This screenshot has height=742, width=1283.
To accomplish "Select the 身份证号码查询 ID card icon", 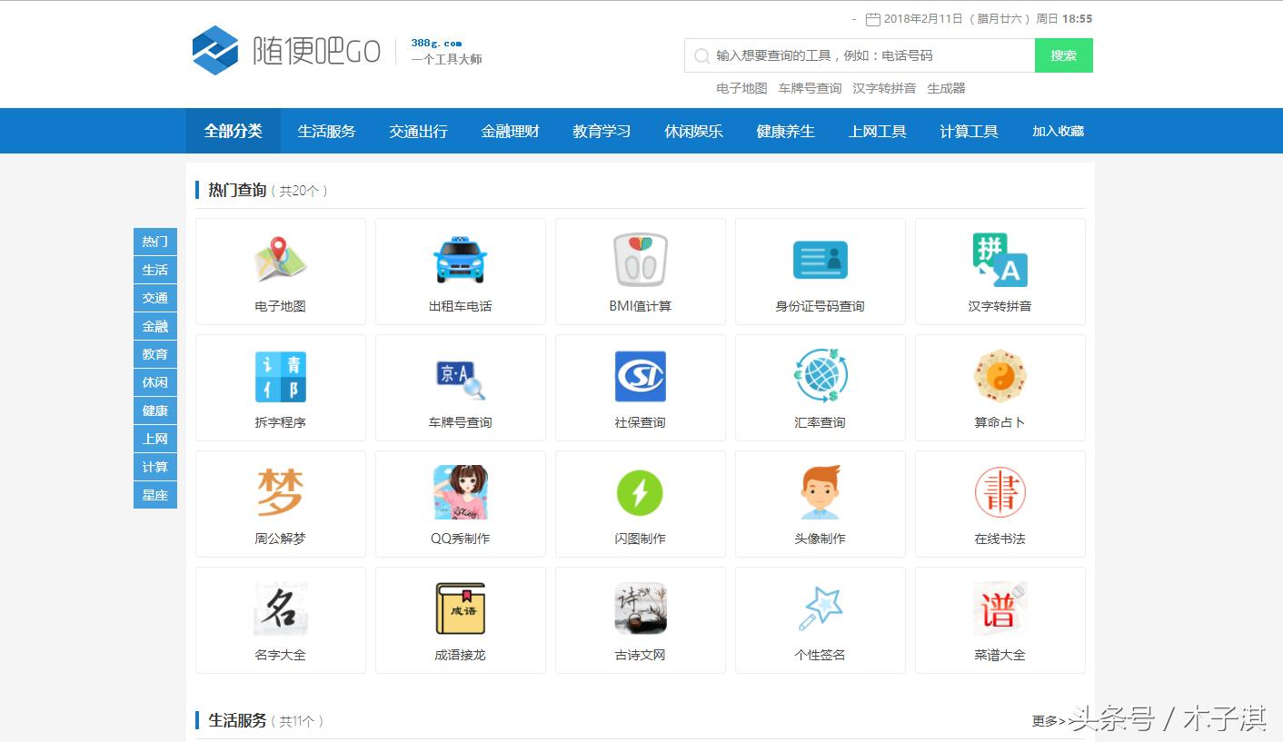I will pos(820,260).
